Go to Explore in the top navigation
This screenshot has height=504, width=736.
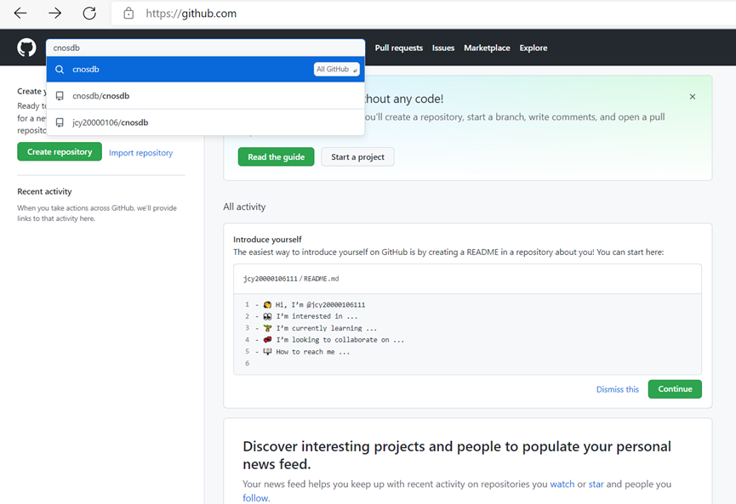coord(533,48)
